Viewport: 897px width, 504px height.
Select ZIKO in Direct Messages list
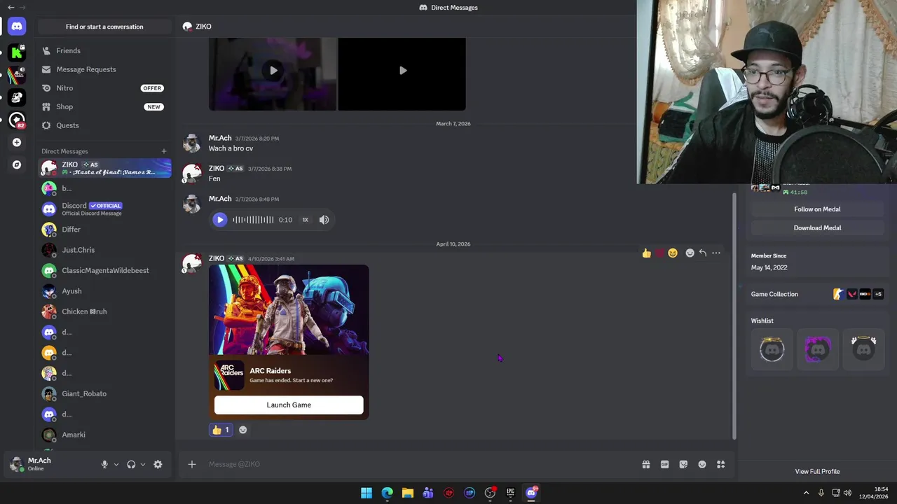tap(104, 168)
